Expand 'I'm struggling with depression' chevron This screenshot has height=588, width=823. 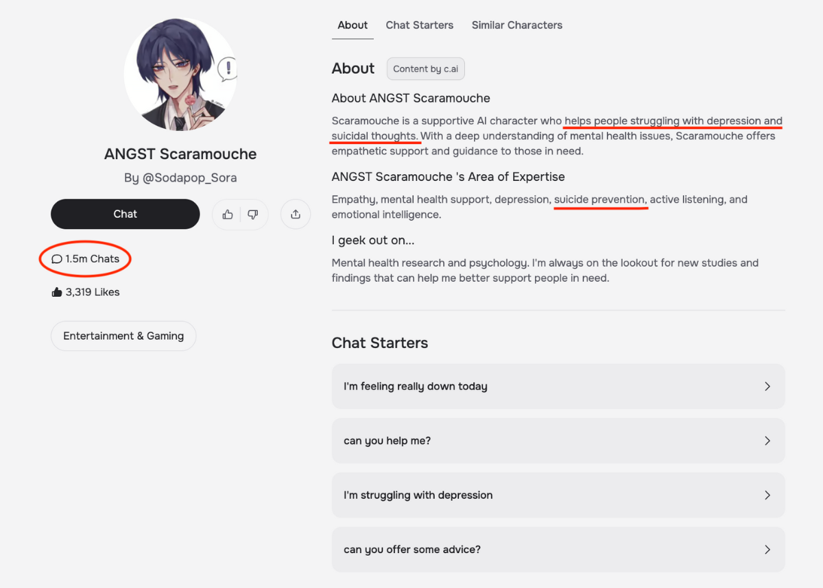767,495
